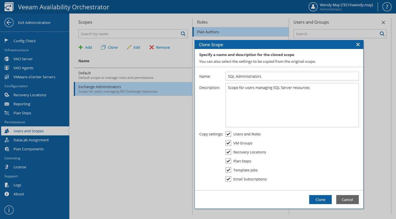Click the Exit Administration back arrow icon
396x219 pixels.
(9, 23)
